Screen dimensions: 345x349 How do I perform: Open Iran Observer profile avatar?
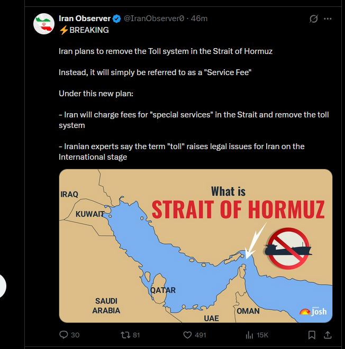pyautogui.click(x=44, y=24)
